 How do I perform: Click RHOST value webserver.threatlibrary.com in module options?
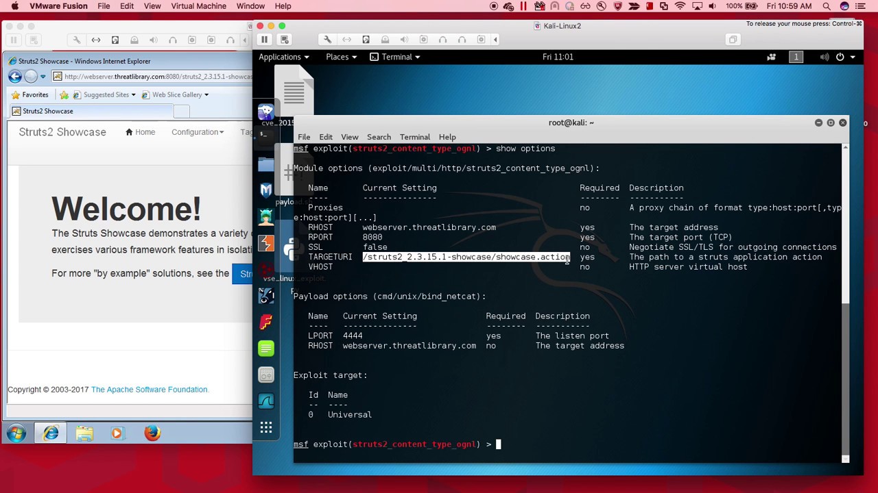tap(429, 227)
